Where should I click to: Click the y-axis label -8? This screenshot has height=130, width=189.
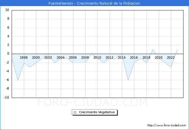tap(8, 89)
